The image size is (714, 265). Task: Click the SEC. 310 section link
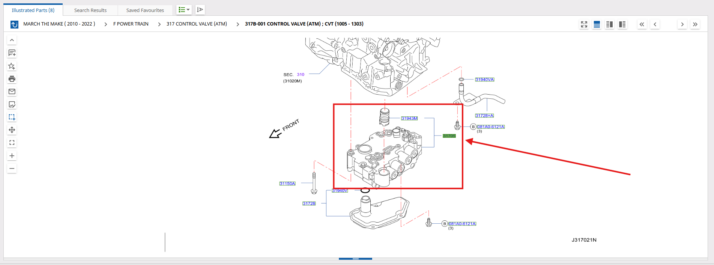(x=301, y=75)
